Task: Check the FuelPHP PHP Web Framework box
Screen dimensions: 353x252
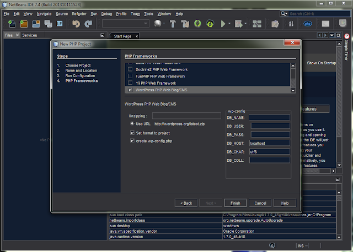Action: click(x=130, y=76)
